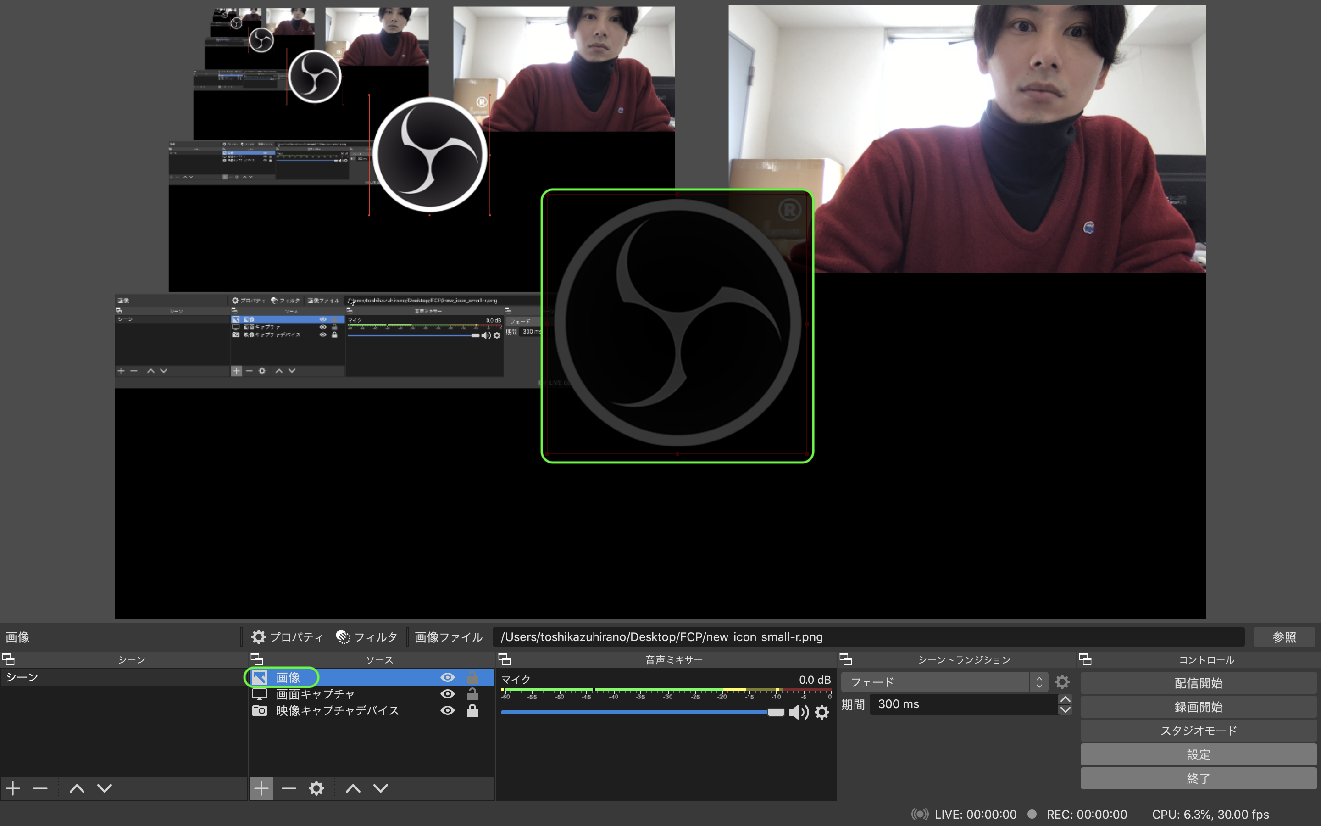Add a new scene with plus icon

pos(13,788)
